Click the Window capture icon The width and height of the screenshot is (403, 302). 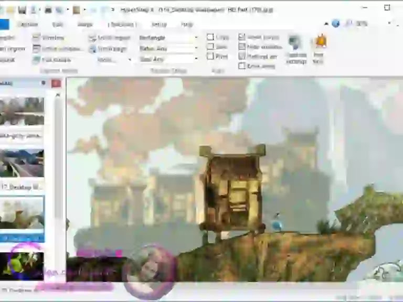pyautogui.click(x=36, y=38)
